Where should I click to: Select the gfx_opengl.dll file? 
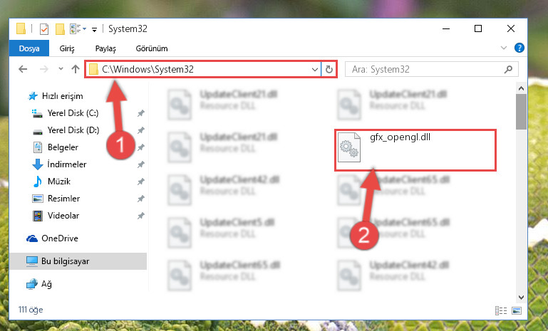click(415, 149)
